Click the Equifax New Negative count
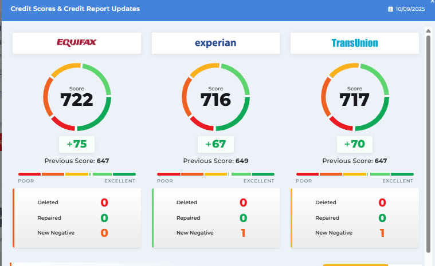The height and width of the screenshot is (266, 435). click(104, 233)
